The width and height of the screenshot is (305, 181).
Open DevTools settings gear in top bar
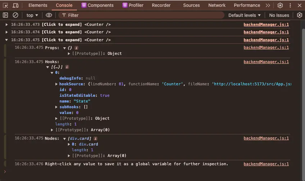pyautogui.click(x=280, y=5)
